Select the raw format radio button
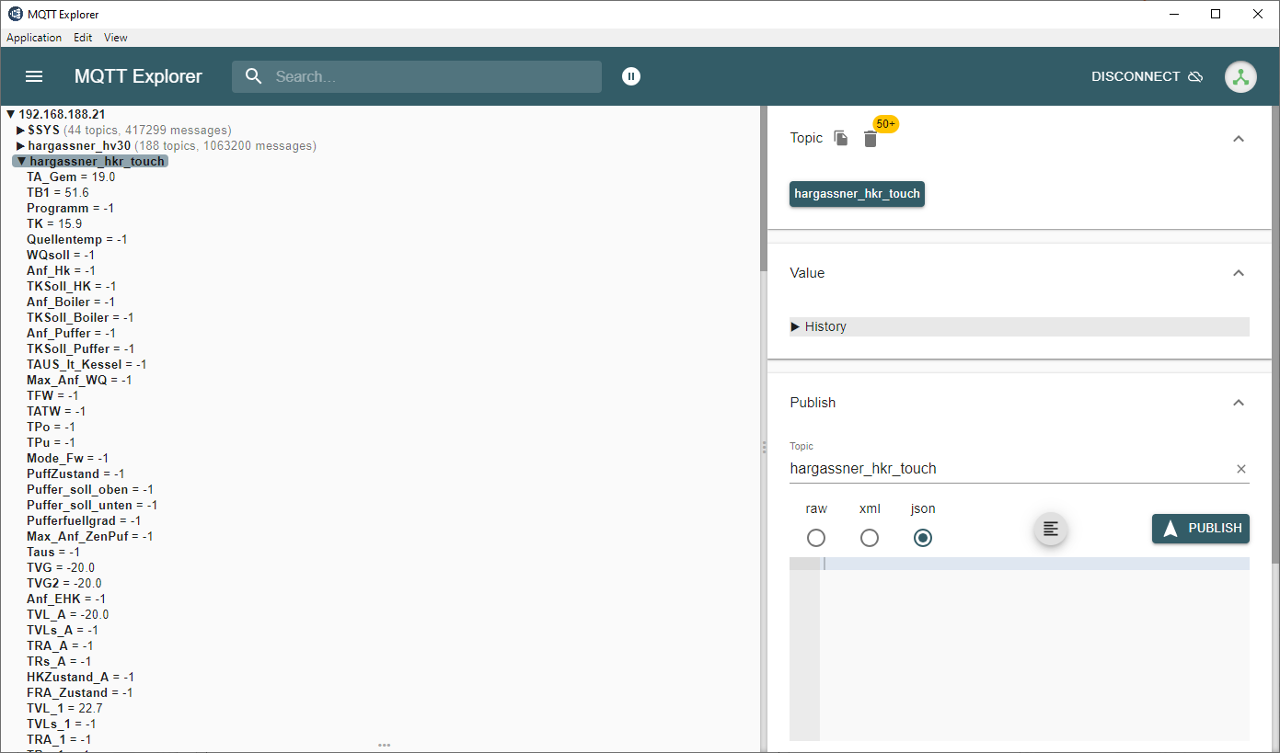 [816, 538]
